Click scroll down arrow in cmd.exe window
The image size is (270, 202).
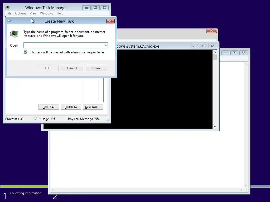tap(215, 127)
